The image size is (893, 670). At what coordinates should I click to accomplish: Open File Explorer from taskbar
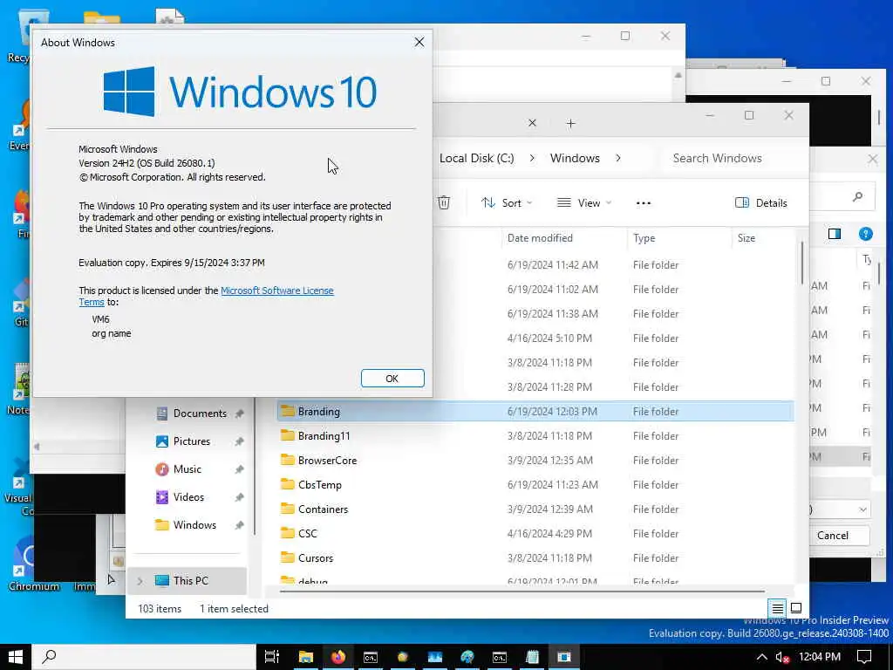[306, 657]
